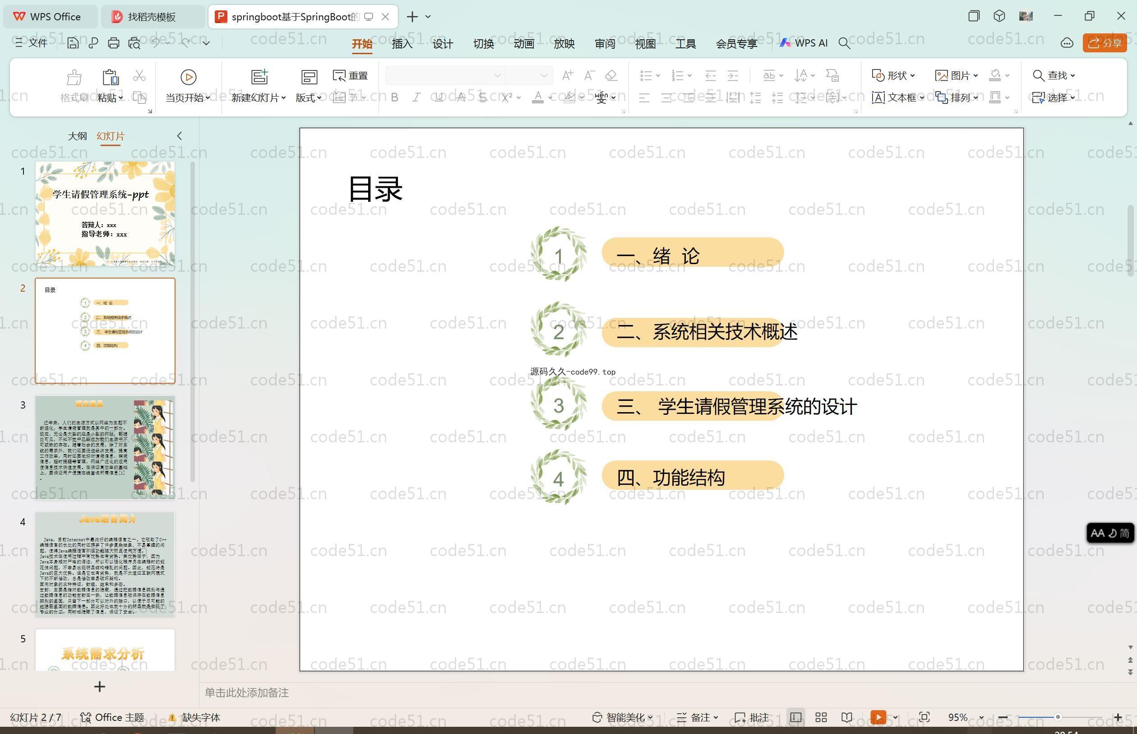This screenshot has height=734, width=1137.
Task: Toggle left text alignment
Action: pos(644,98)
